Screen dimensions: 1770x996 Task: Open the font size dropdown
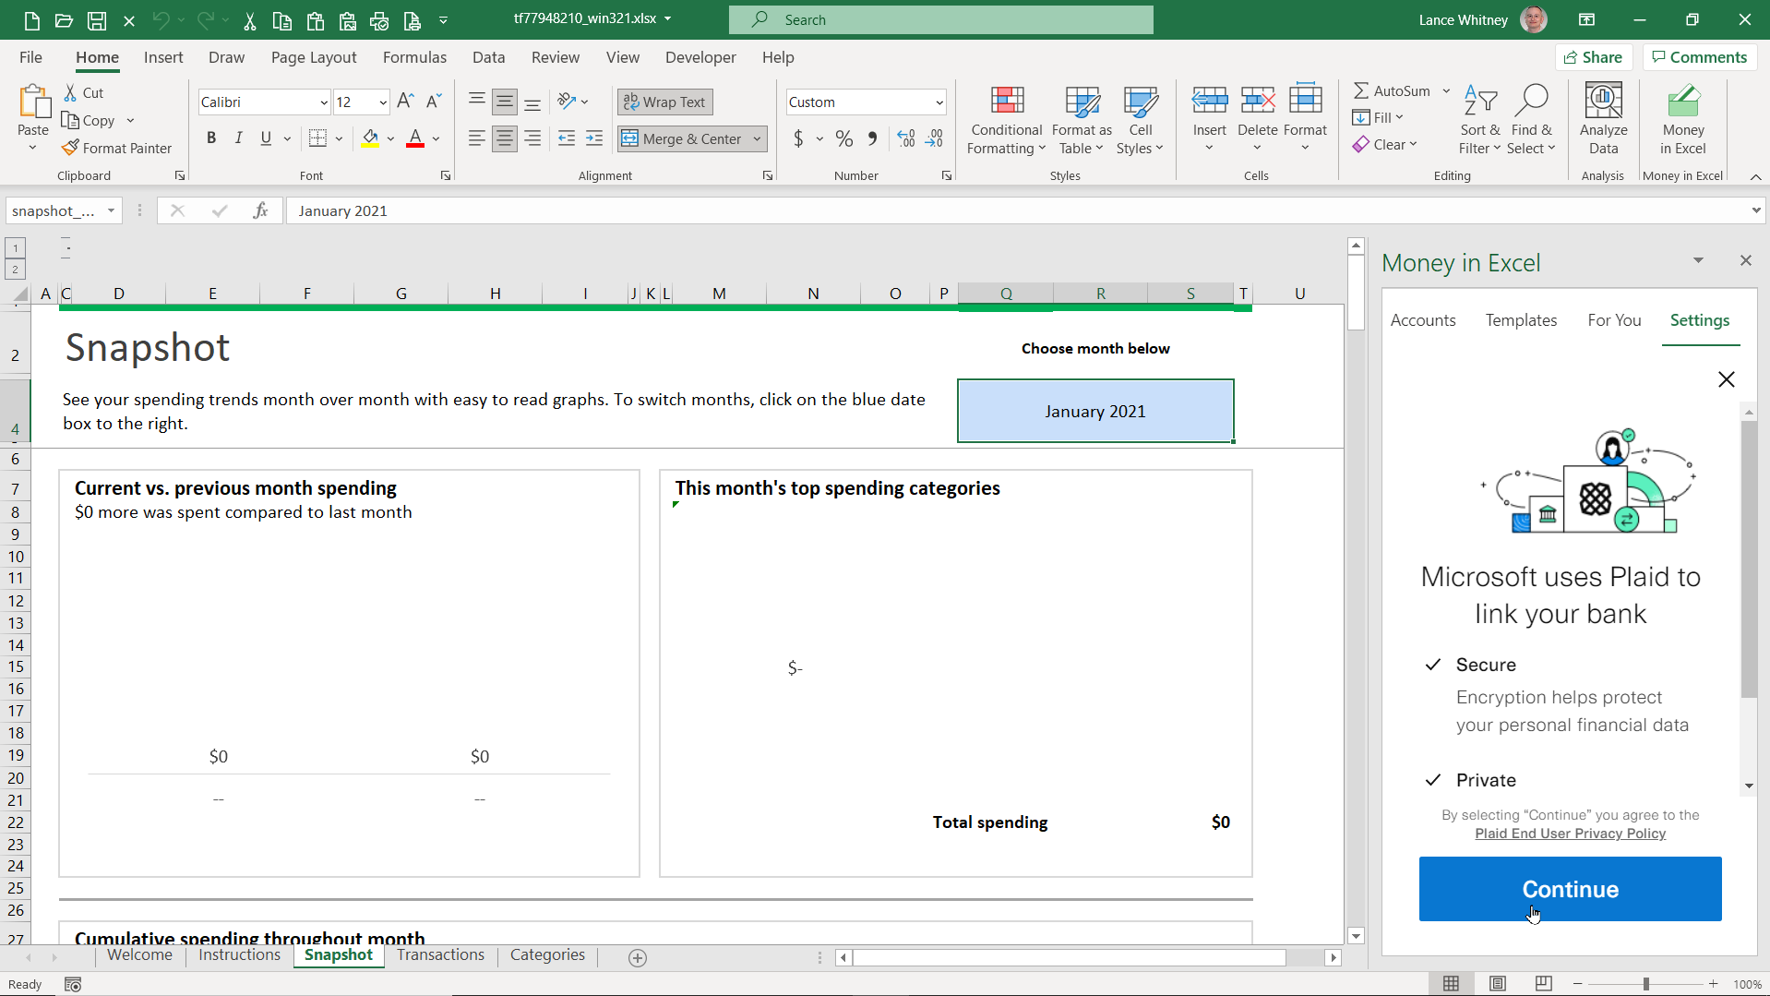[383, 102]
